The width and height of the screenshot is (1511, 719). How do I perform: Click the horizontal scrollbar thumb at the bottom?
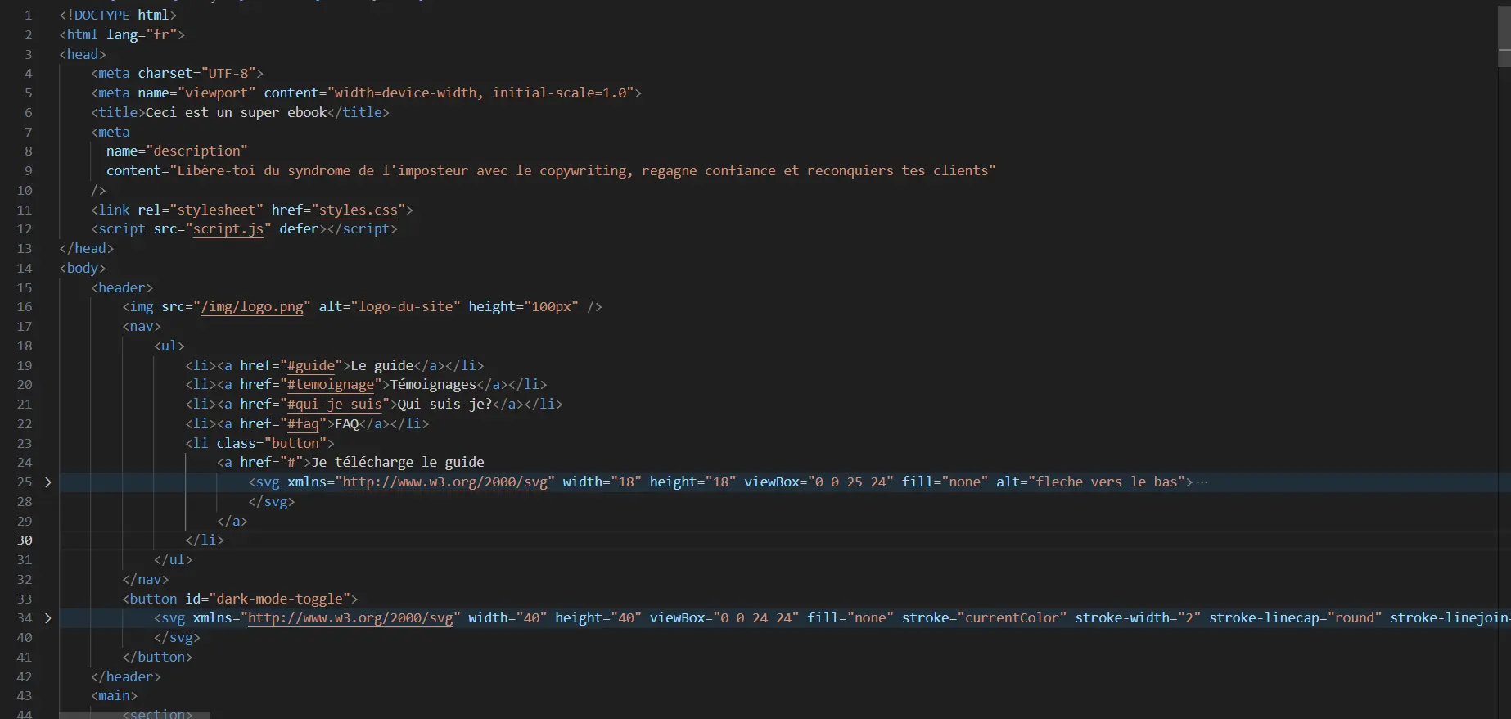[x=134, y=715]
